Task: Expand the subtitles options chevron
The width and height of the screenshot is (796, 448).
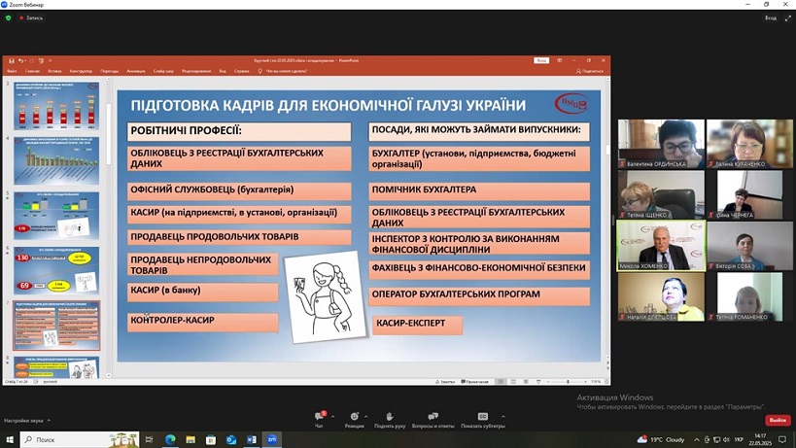Action: 503,417
